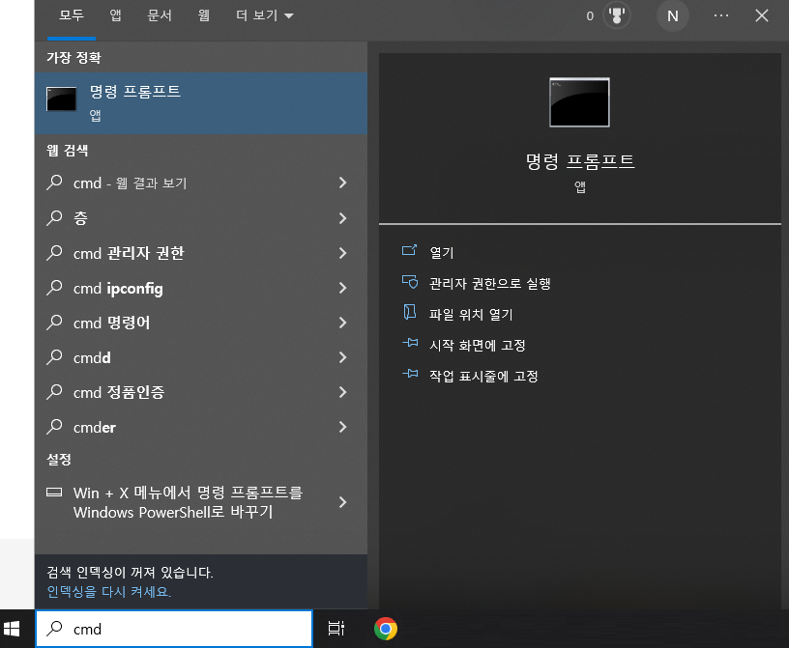Viewport: 789px width, 648px height.
Task: Select 'cmd 정품인증' suggestion
Action: point(201,392)
